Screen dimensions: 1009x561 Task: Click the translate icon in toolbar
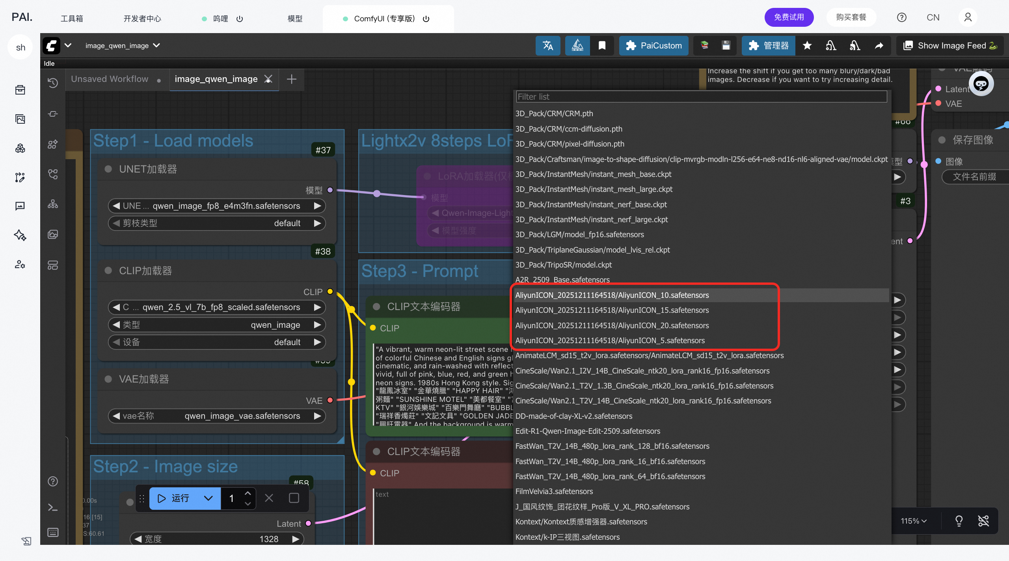pos(548,46)
